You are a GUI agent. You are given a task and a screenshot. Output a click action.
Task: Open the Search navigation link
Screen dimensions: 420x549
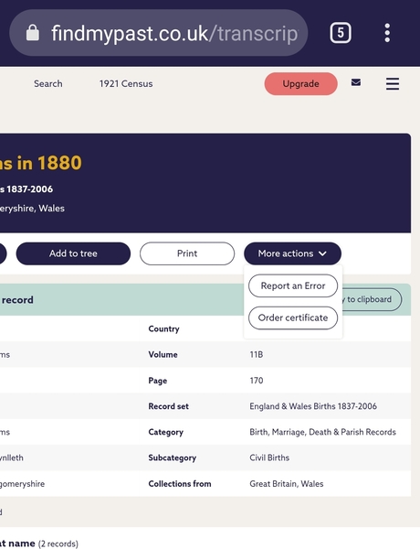48,83
